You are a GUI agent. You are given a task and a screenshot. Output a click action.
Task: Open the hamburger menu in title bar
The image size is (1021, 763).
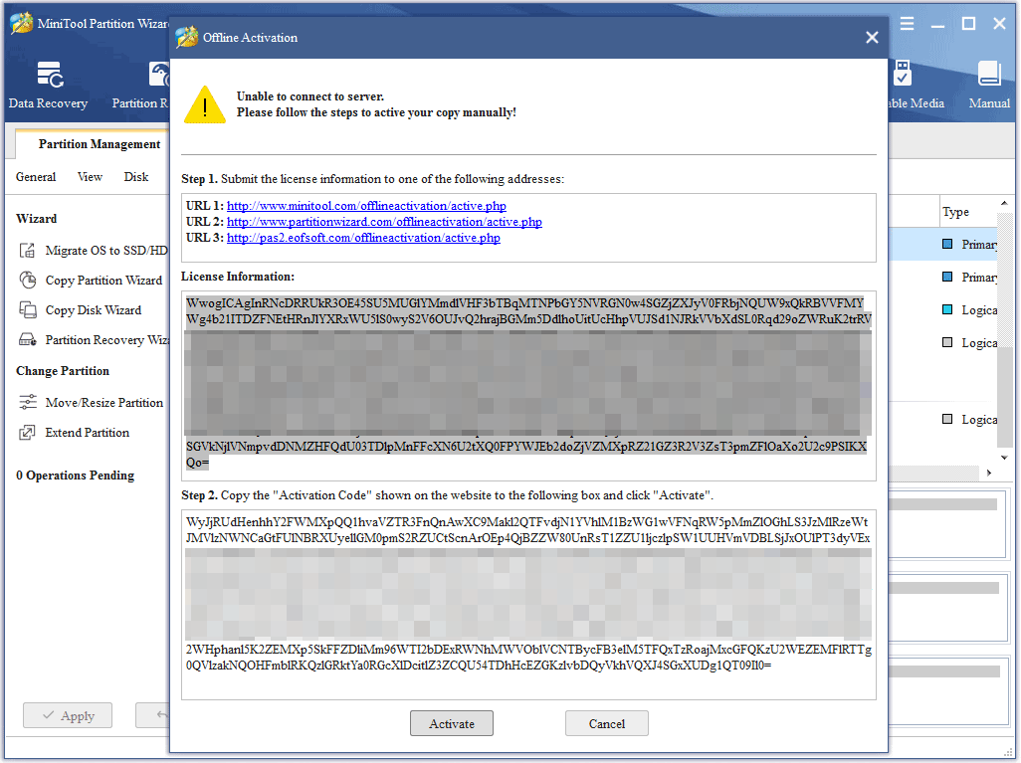coord(907,24)
